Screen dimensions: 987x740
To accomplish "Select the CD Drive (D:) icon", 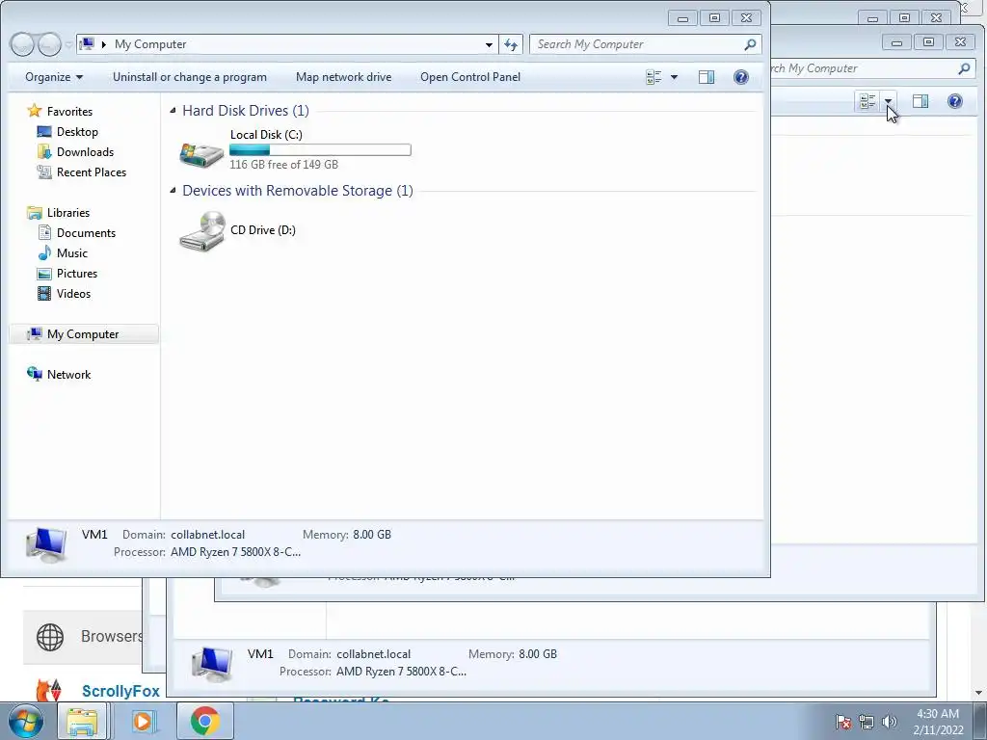I will point(202,231).
